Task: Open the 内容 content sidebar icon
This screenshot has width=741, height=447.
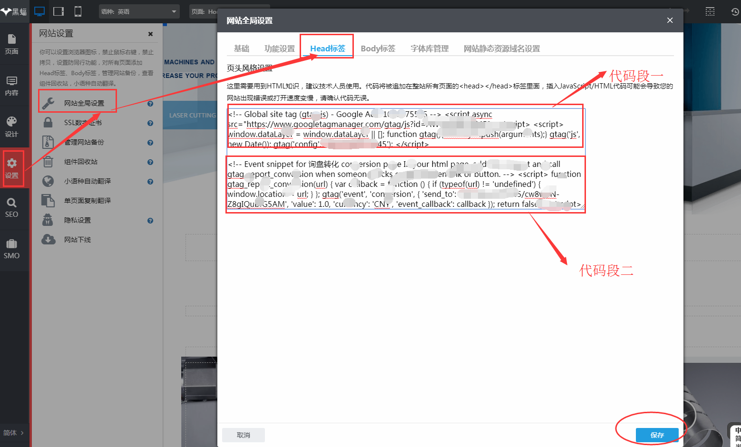Action: click(x=12, y=86)
